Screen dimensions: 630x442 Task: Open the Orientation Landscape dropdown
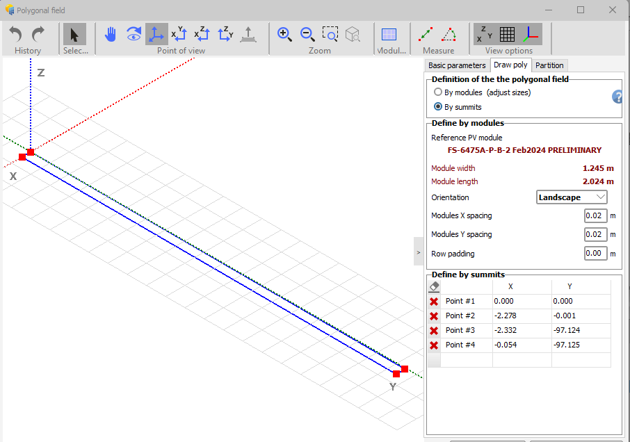pos(572,197)
